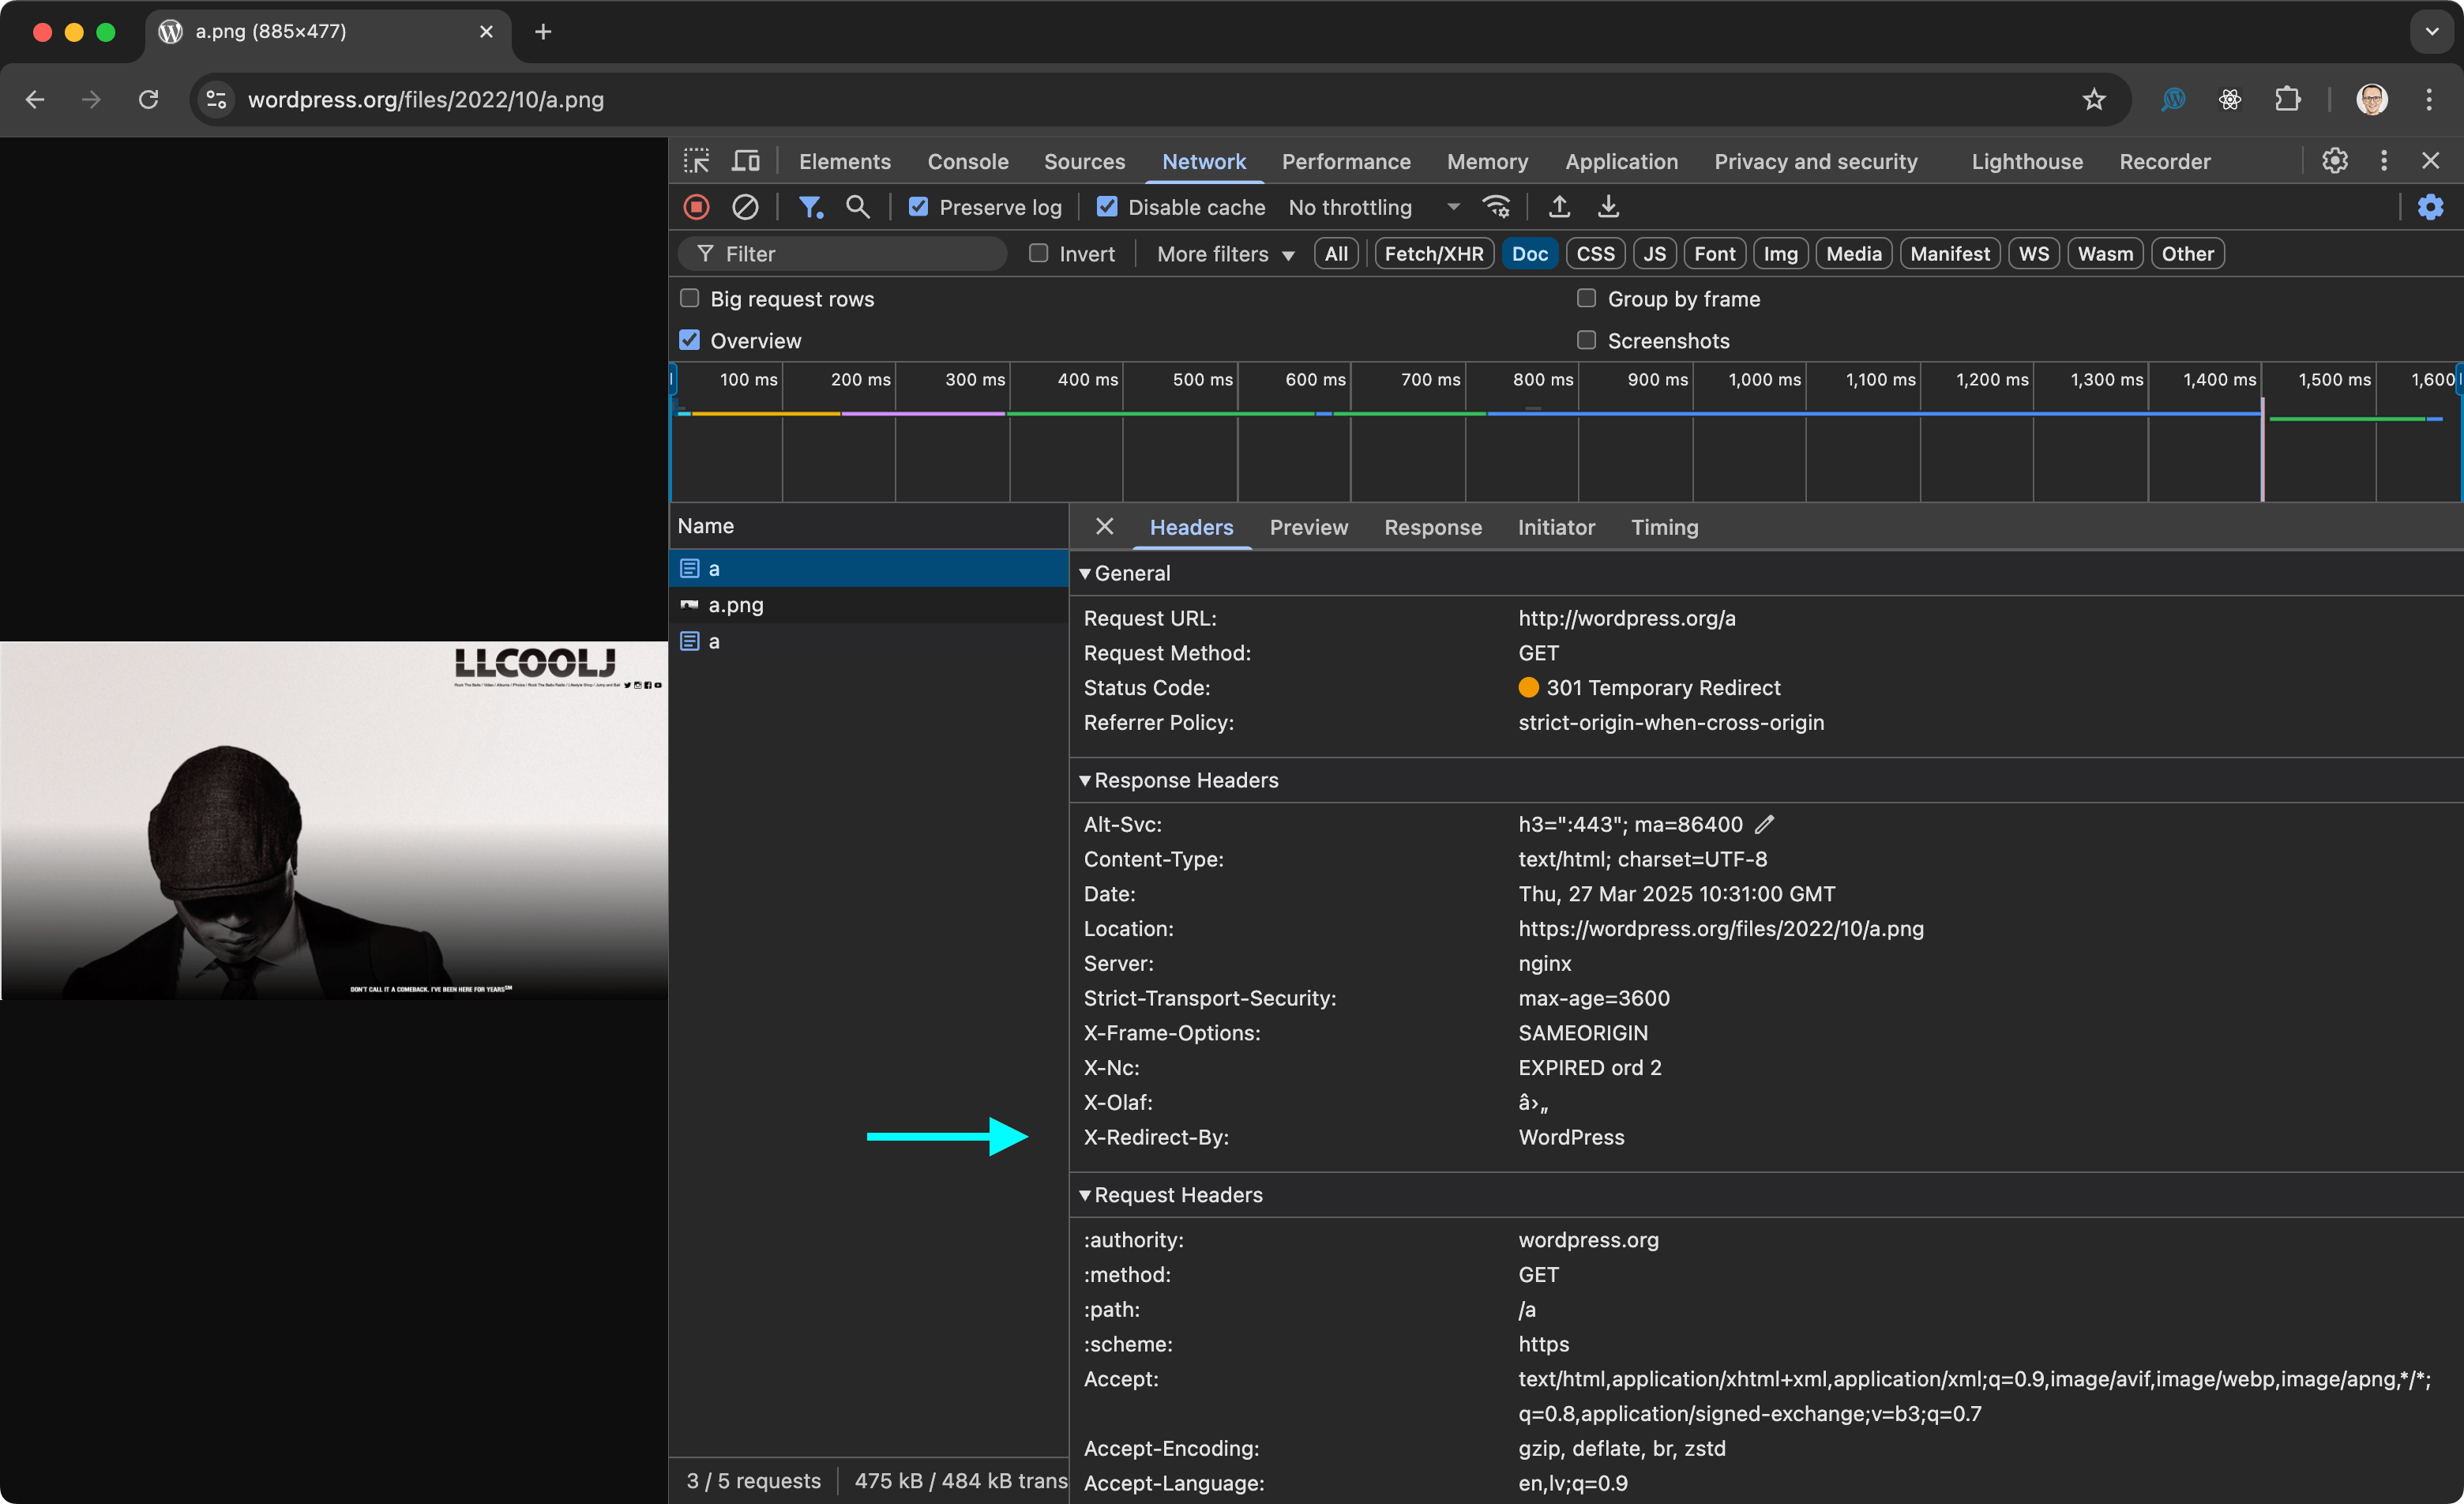Viewport: 2464px width, 1504px height.
Task: Filter by JS type
Action: [1654, 253]
